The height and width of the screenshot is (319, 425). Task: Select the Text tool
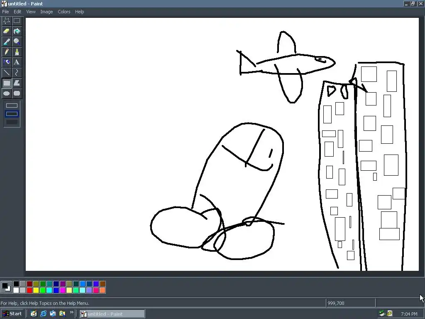[17, 62]
